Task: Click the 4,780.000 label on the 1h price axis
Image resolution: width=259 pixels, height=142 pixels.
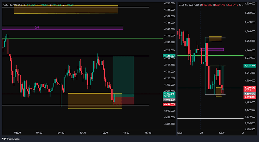Action: [250, 13]
